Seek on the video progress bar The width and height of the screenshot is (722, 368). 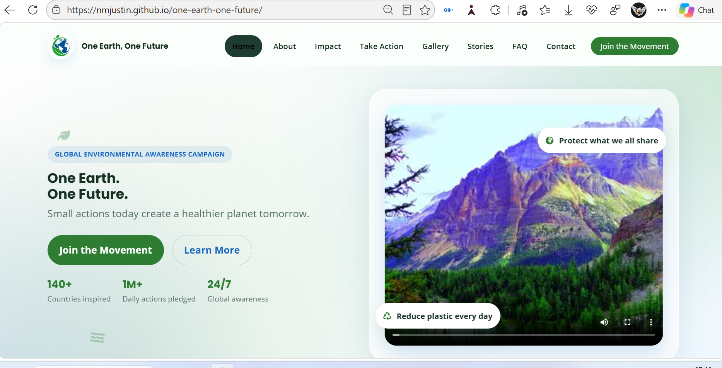tap(524, 335)
